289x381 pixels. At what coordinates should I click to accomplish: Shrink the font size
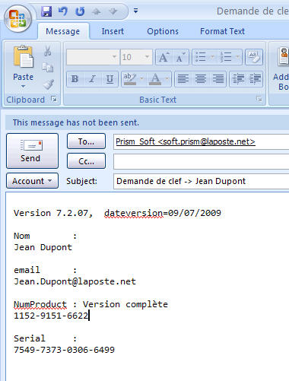pos(180,57)
